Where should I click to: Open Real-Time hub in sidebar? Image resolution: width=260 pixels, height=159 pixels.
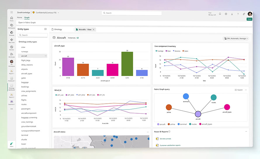(12, 40)
